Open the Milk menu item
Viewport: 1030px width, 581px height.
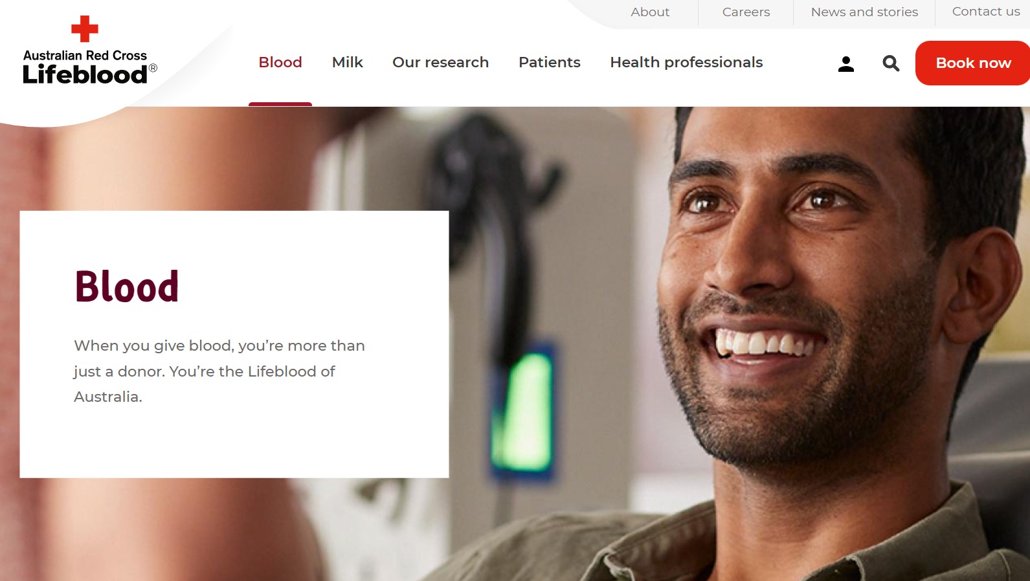point(348,62)
